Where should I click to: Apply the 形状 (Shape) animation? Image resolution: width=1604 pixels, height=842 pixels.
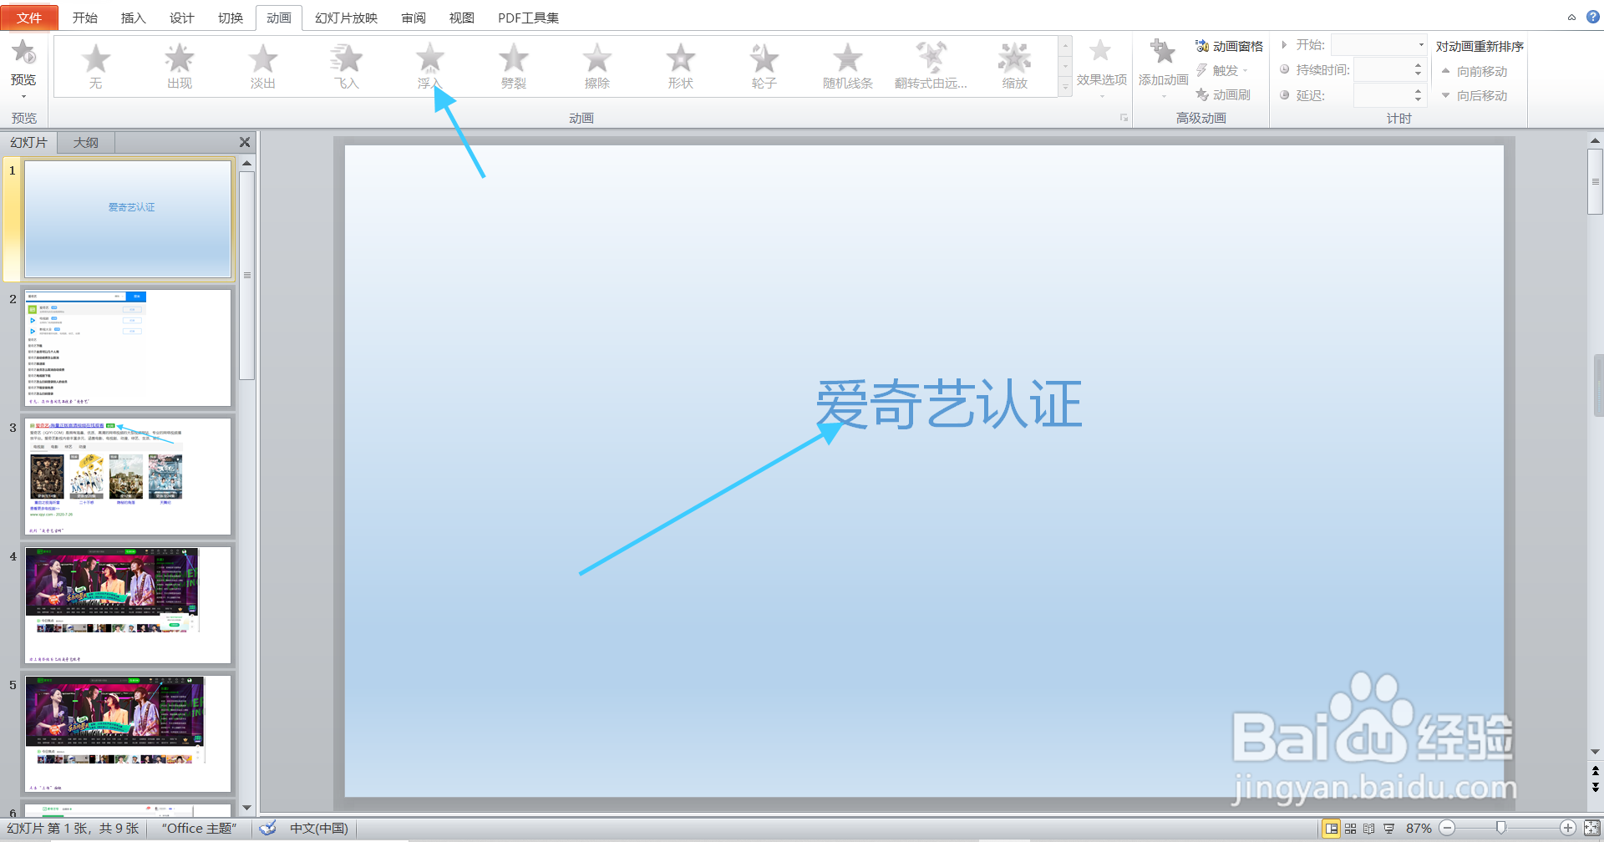[681, 67]
